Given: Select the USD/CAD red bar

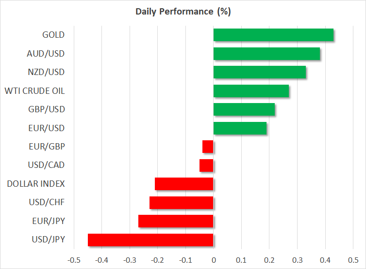Looking at the screenshot, I should pyautogui.click(x=206, y=165).
